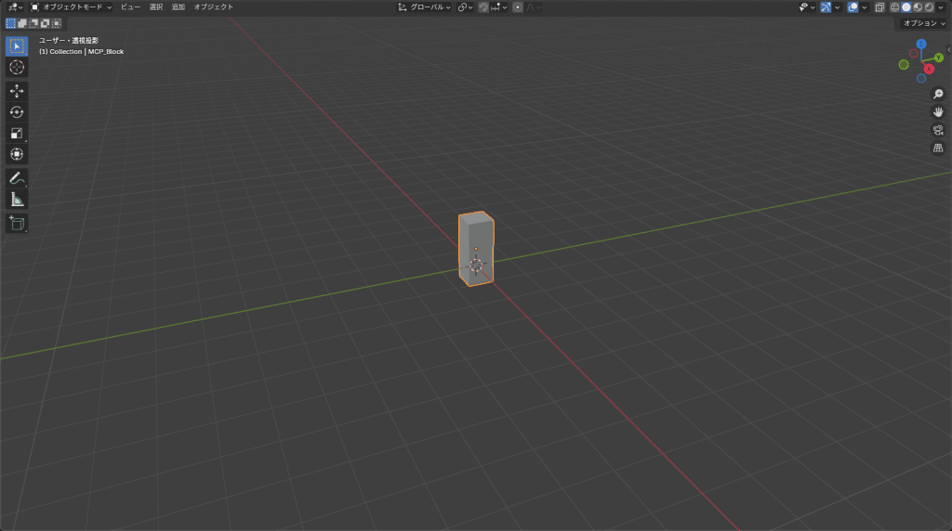Activate the 3D Cursor tool
952x531 pixels.
point(17,67)
